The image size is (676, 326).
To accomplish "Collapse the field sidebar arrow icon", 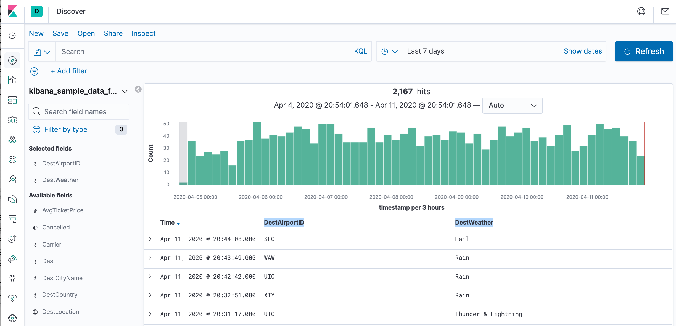I will pyautogui.click(x=138, y=89).
